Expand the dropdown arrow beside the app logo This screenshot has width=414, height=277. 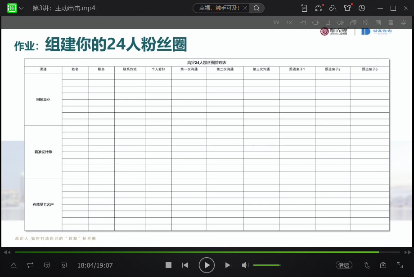(22, 8)
